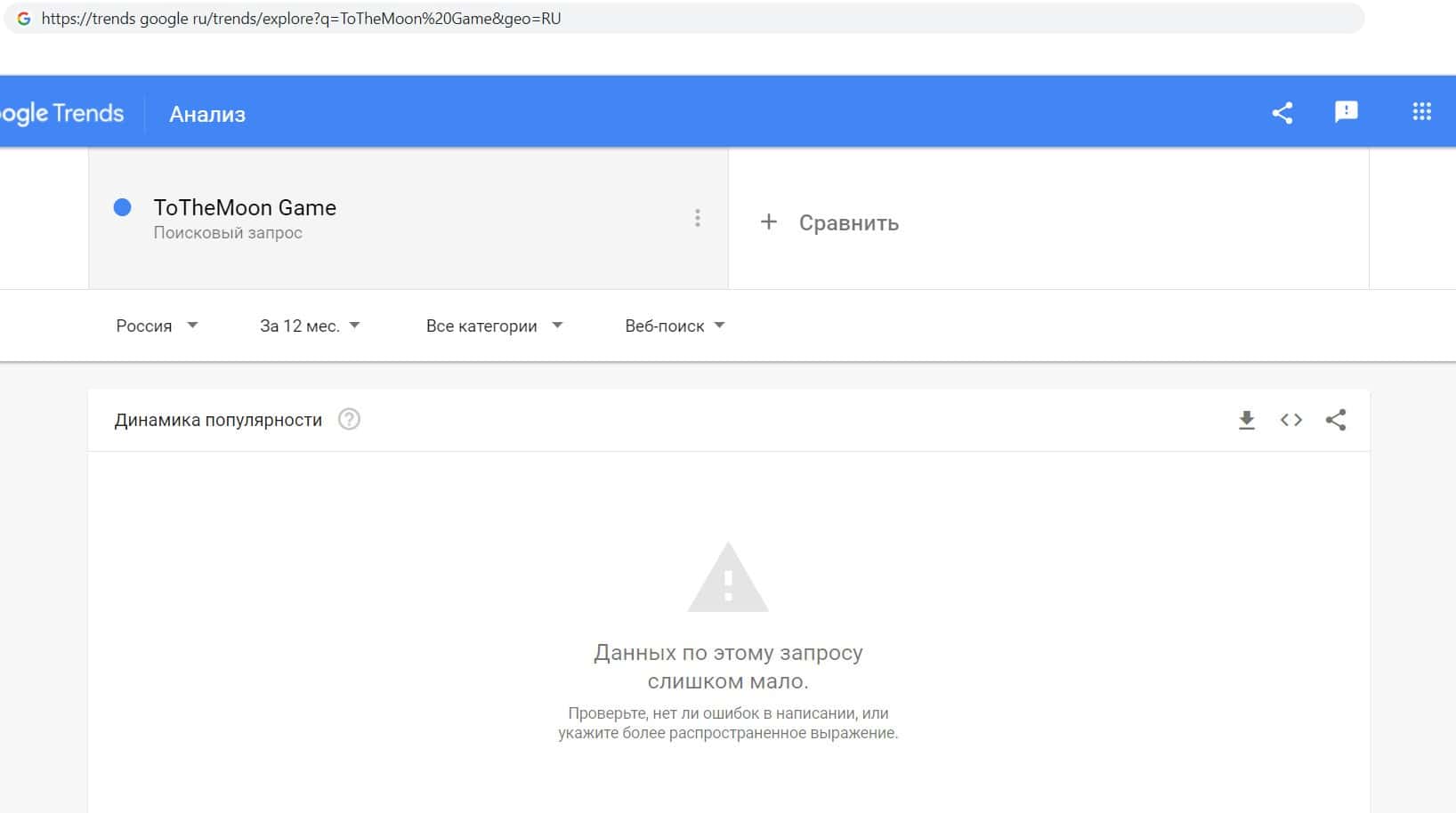
Task: Open the Веб-поиск search type dropdown
Action: coord(675,326)
